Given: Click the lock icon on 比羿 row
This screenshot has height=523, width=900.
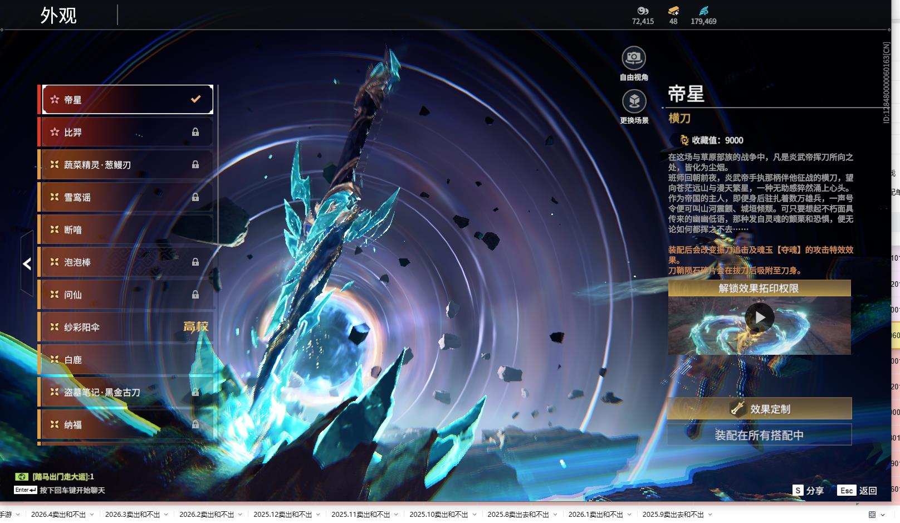Looking at the screenshot, I should coord(195,132).
